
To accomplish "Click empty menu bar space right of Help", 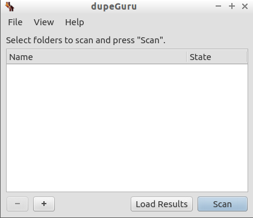I will tap(169, 22).
